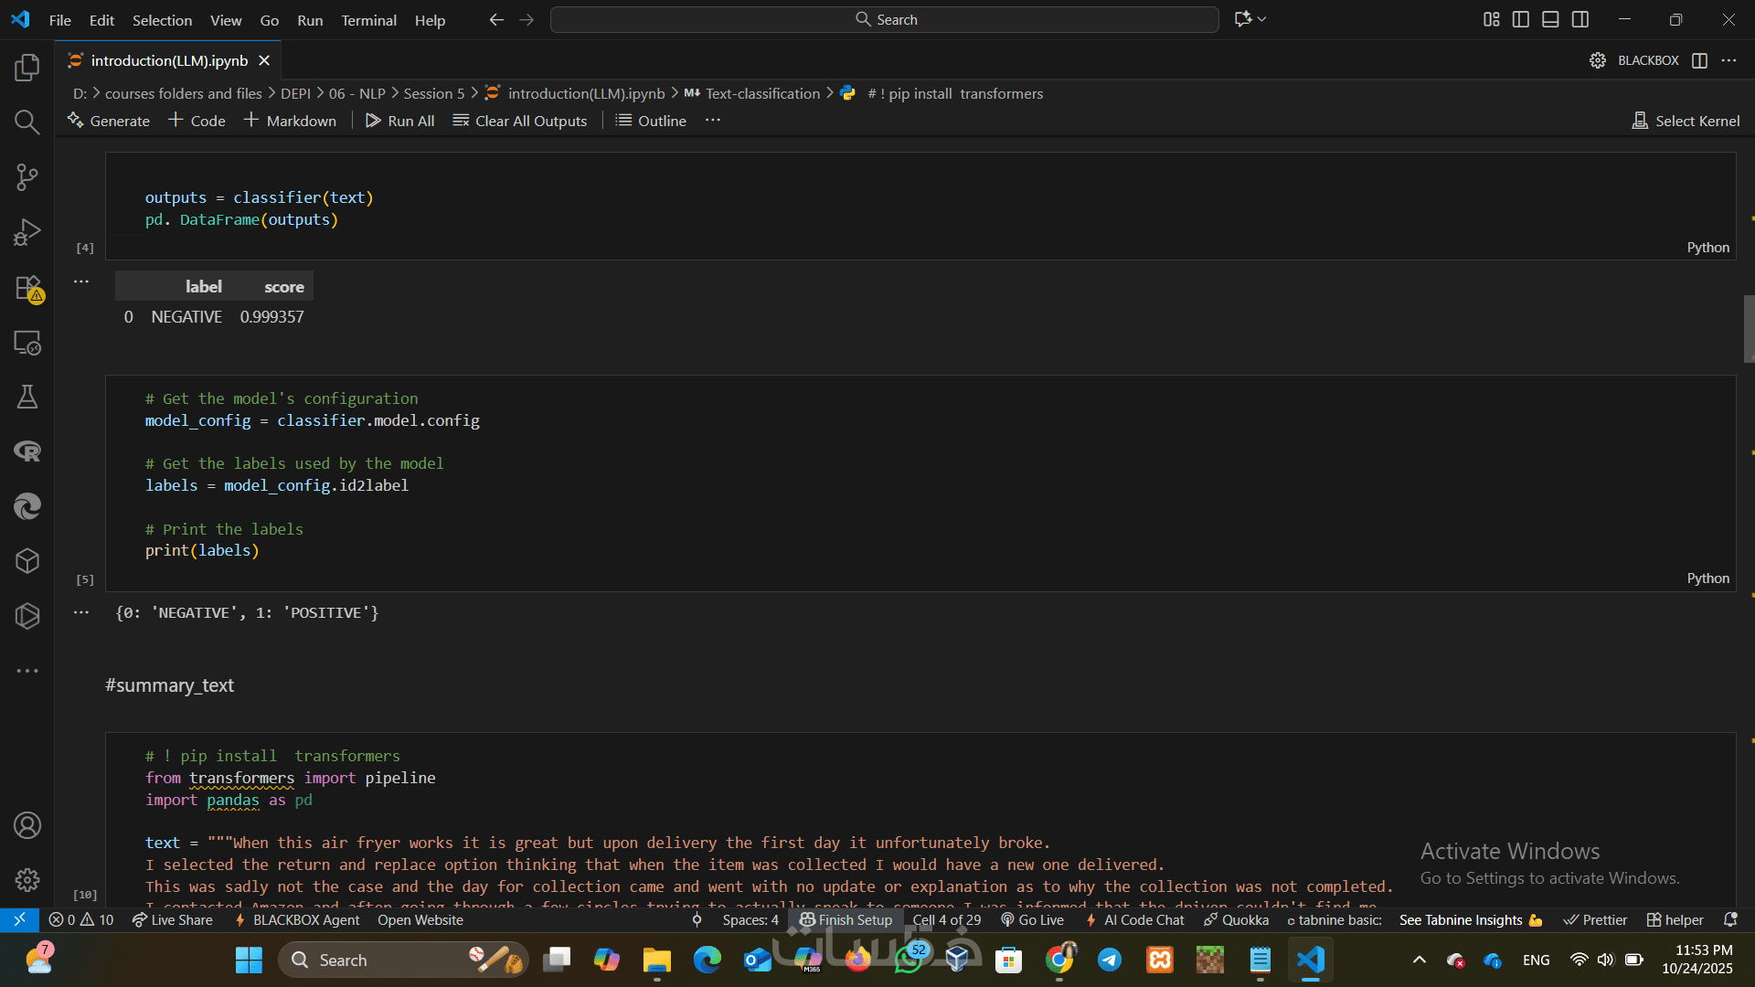Expand cell 5 output more actions
This screenshot has width=1755, height=987.
coord(81,612)
